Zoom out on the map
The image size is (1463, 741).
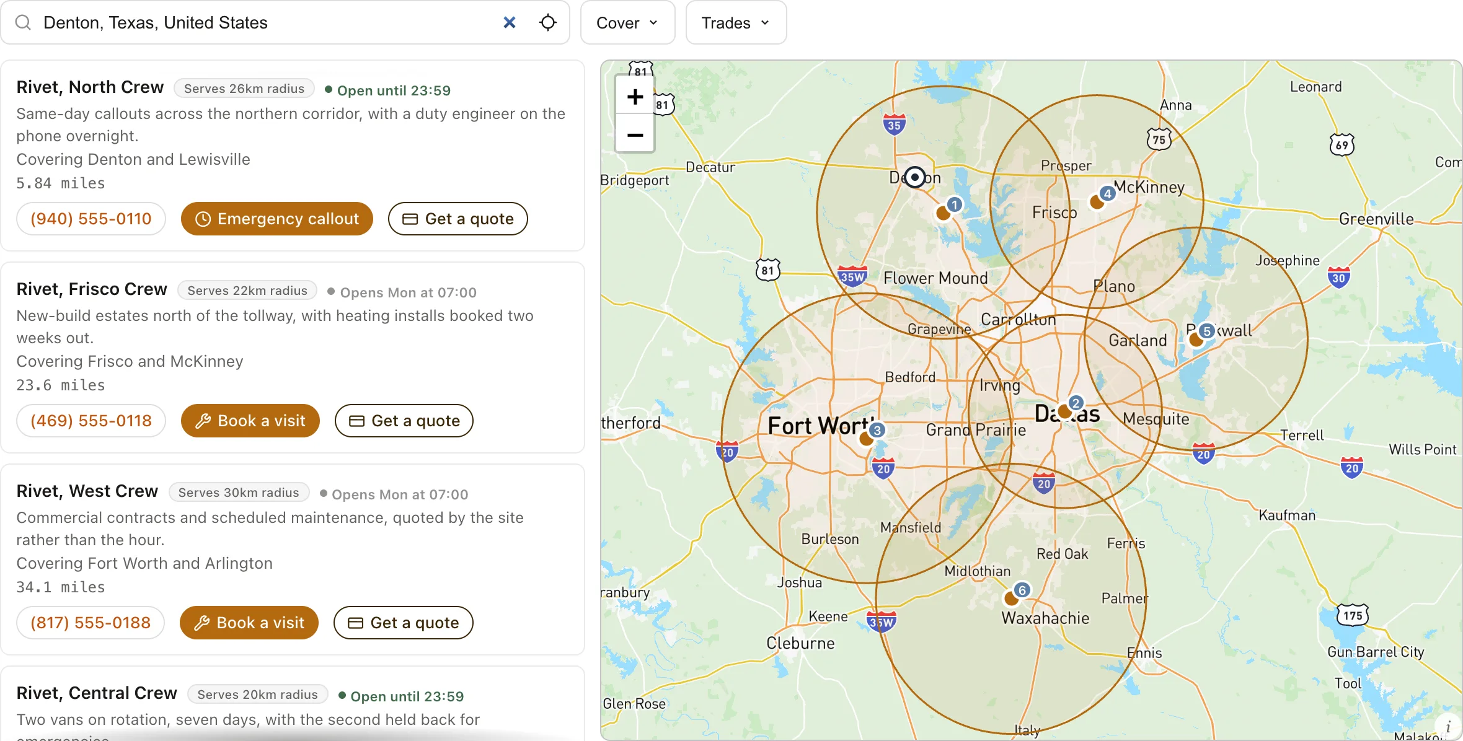coord(635,134)
